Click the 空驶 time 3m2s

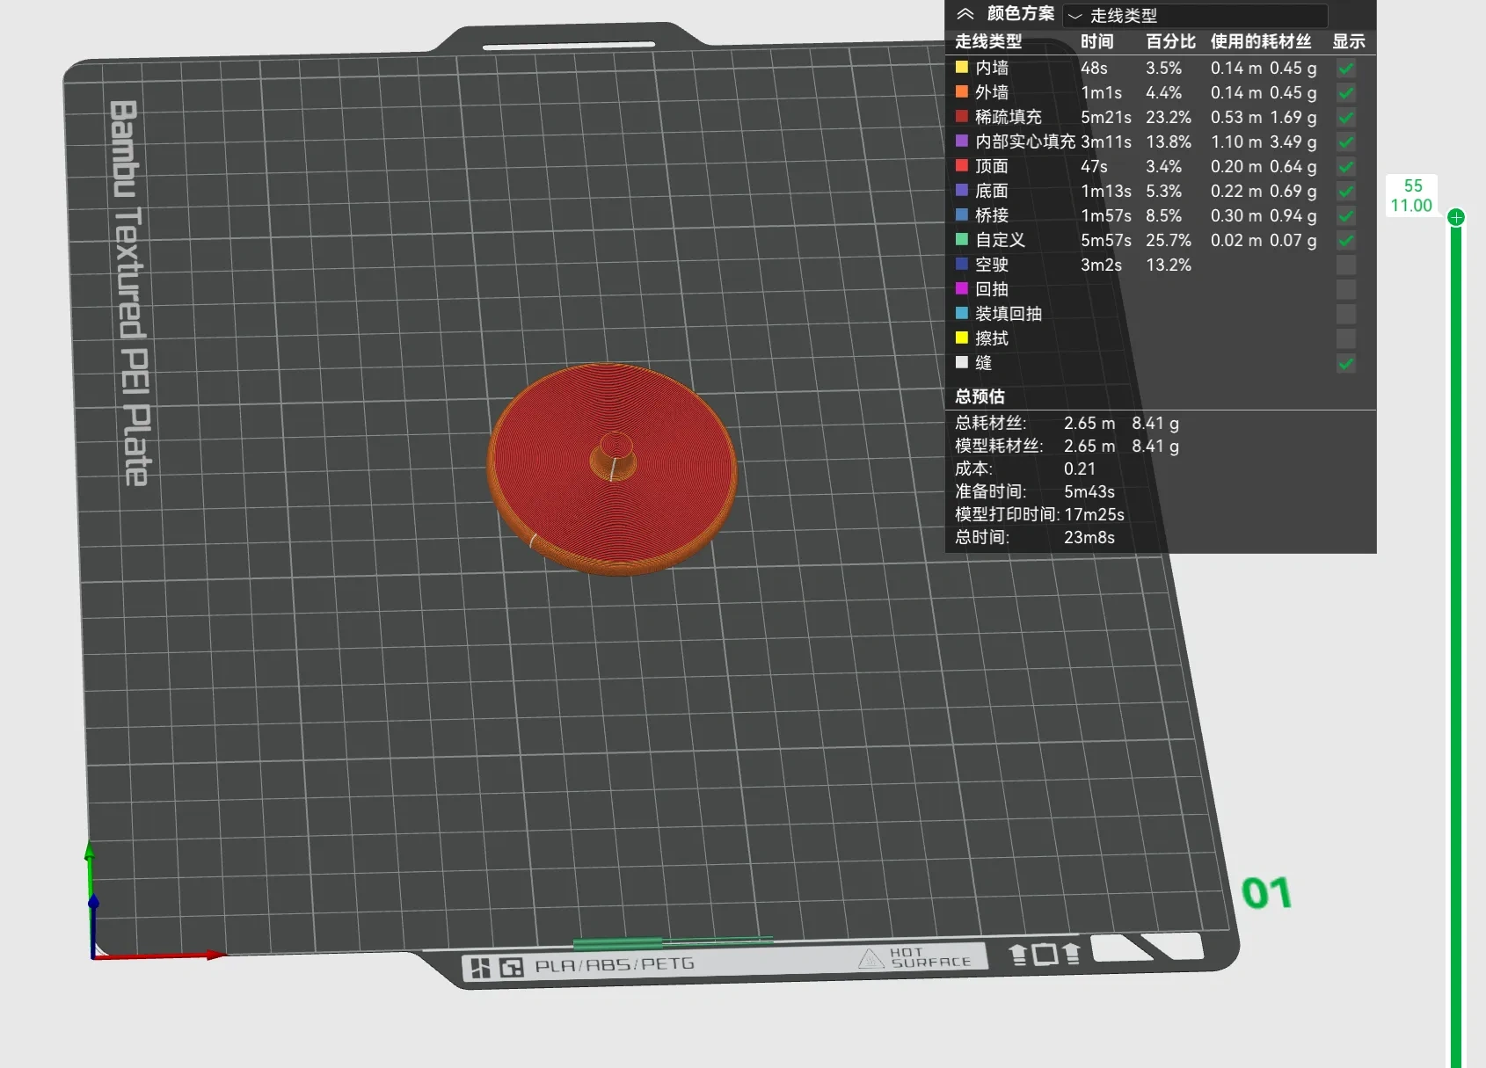pyautogui.click(x=1101, y=265)
